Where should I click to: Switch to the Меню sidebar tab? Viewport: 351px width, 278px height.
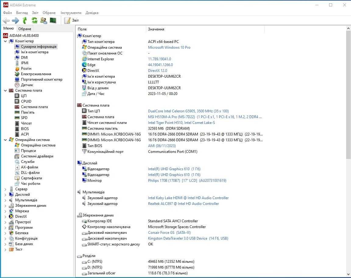(x=9, y=28)
